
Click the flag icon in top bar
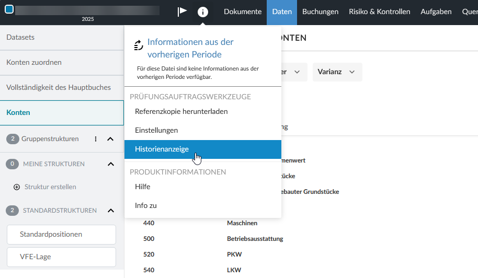(x=182, y=11)
